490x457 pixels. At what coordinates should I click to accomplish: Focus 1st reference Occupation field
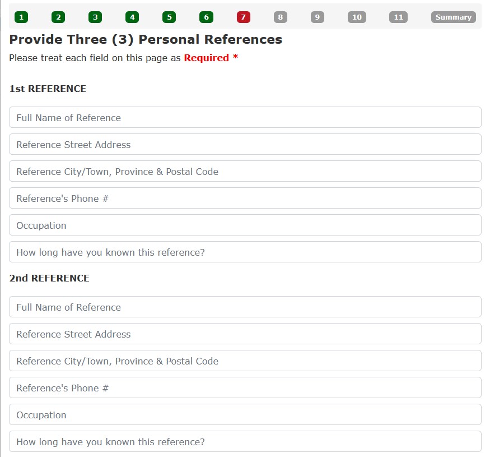[245, 225]
